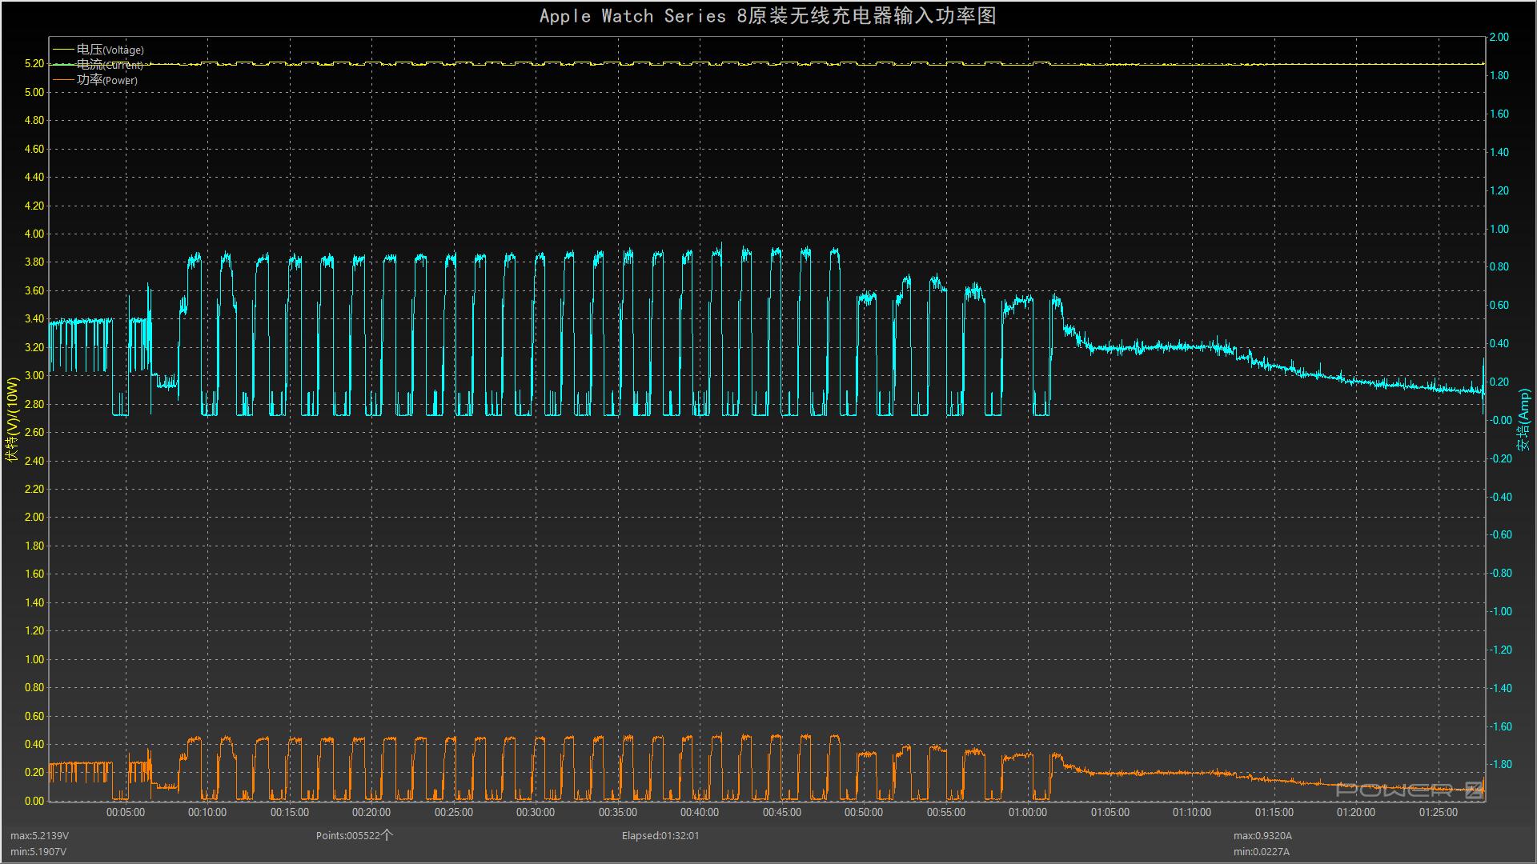
Task: Click the max:5.2139V voltage readout
Action: click(39, 835)
